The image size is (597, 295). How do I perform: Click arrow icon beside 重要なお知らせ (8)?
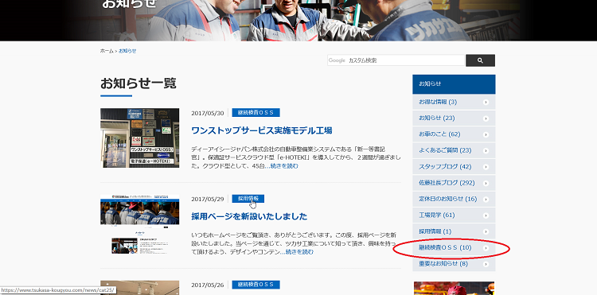[486, 264]
